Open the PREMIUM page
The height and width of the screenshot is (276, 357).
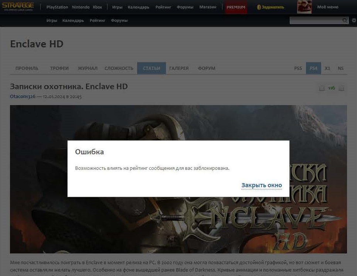(236, 7)
